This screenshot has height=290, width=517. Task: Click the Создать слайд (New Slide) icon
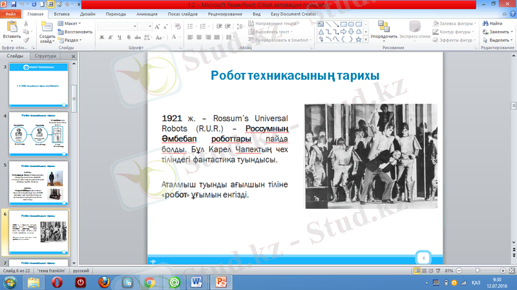47,26
